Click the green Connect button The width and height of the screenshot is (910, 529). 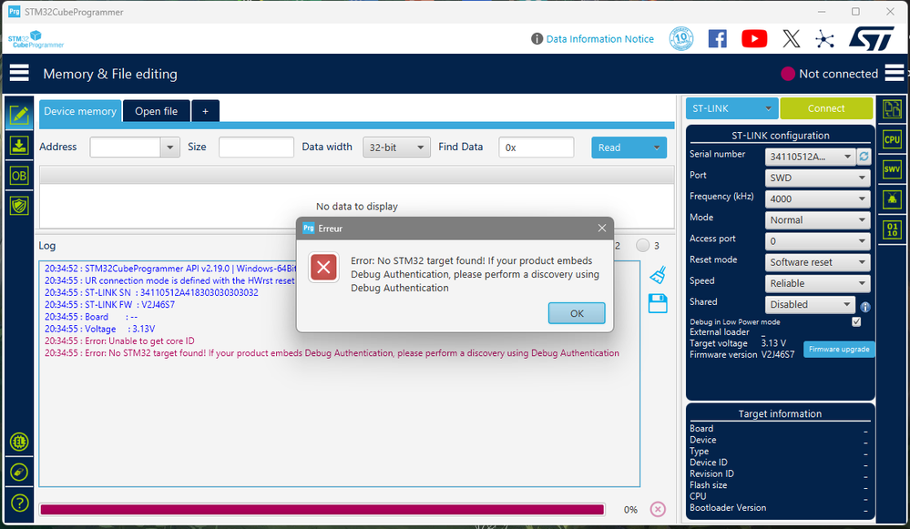[826, 108]
